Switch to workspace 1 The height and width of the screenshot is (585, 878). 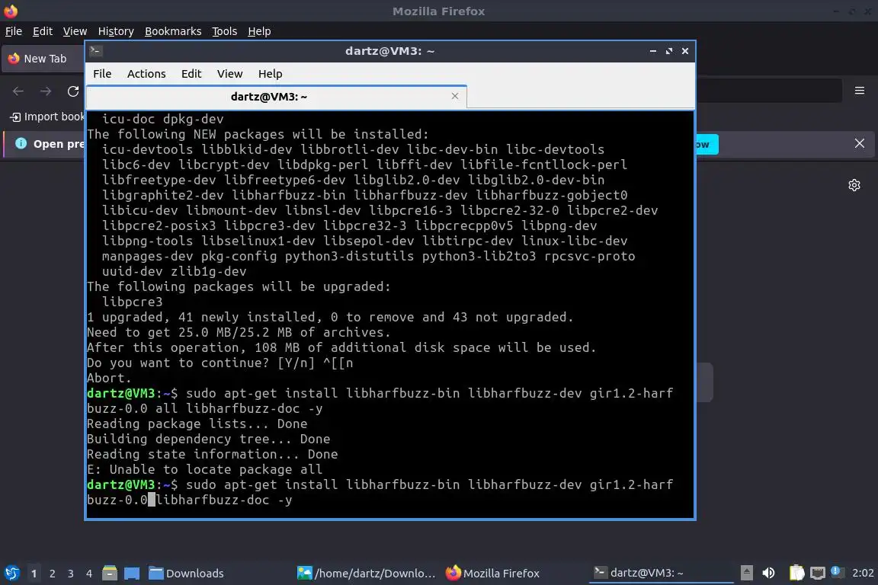34,574
